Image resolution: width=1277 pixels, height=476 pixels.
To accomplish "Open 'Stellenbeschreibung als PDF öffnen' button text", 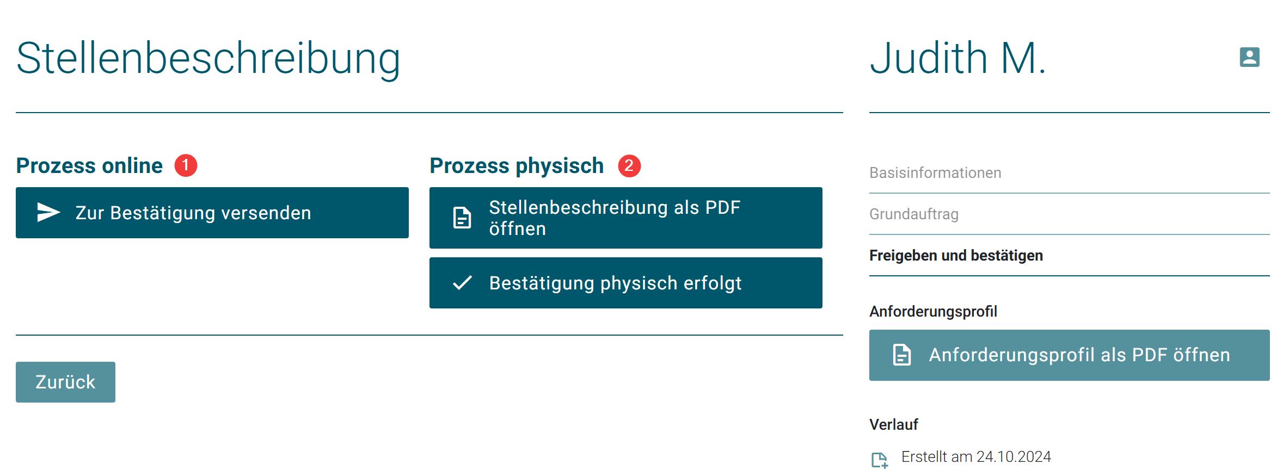I will pos(615,218).
